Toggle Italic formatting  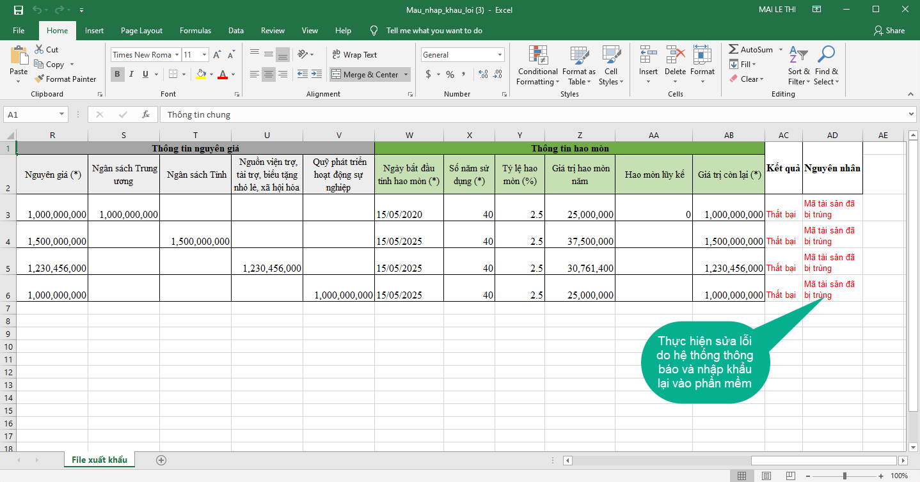tap(132, 74)
